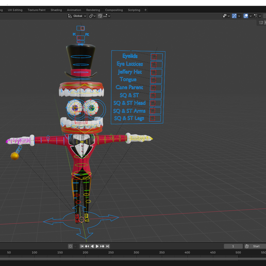
Task: Click the Start frame field
Action: (258, 246)
